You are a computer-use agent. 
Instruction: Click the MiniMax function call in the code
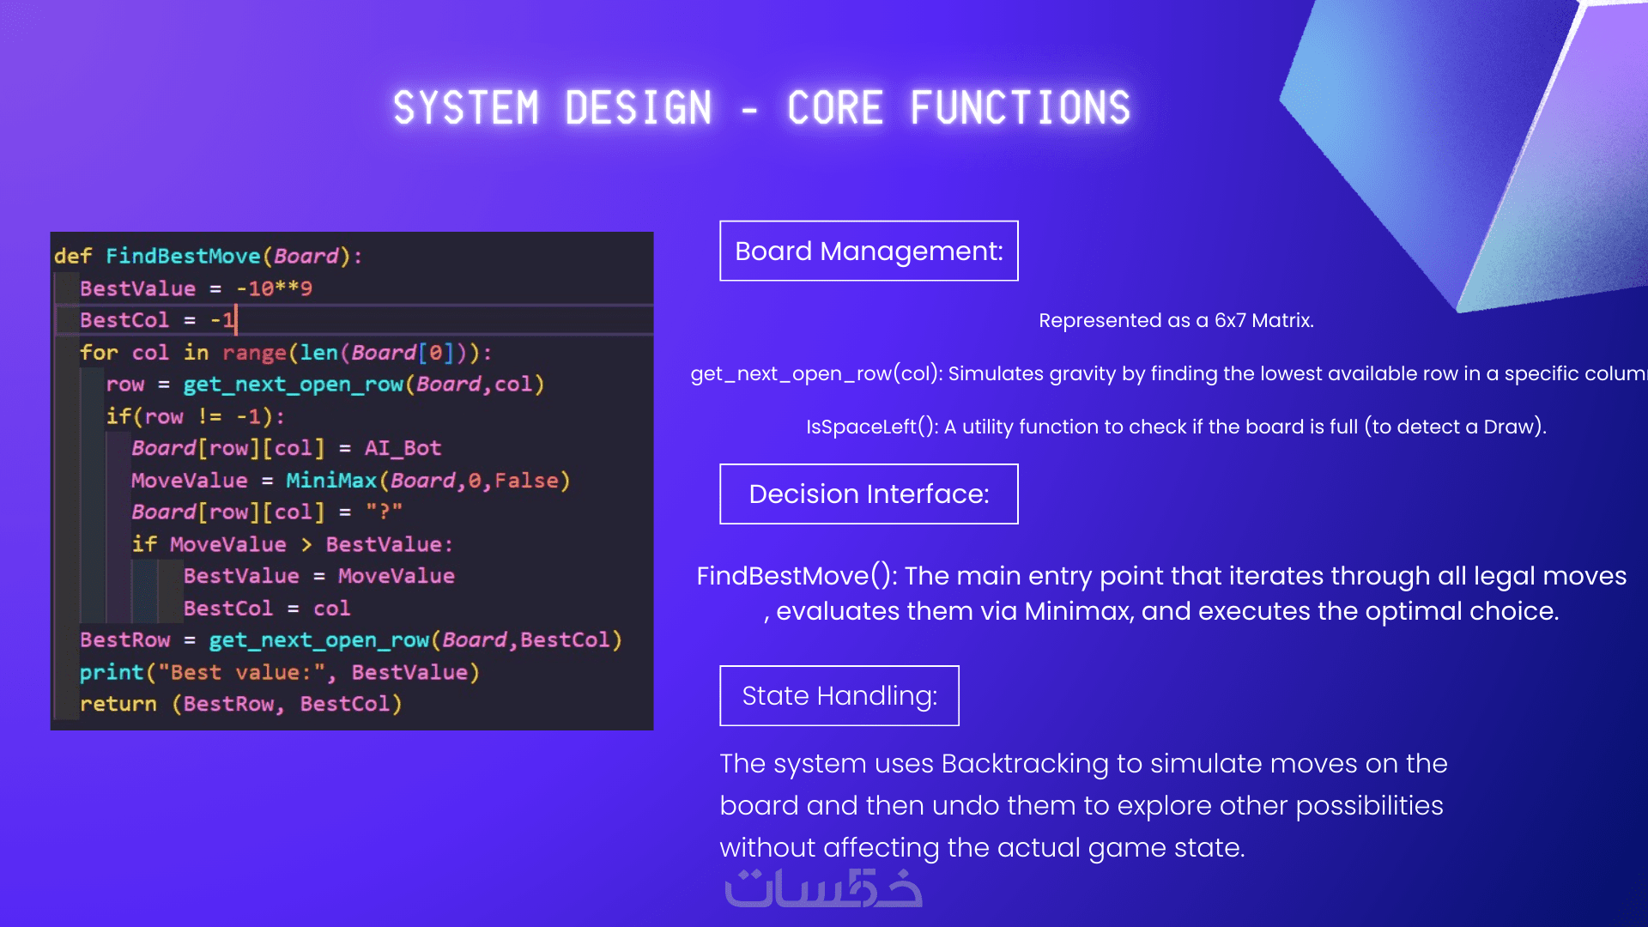(x=427, y=481)
